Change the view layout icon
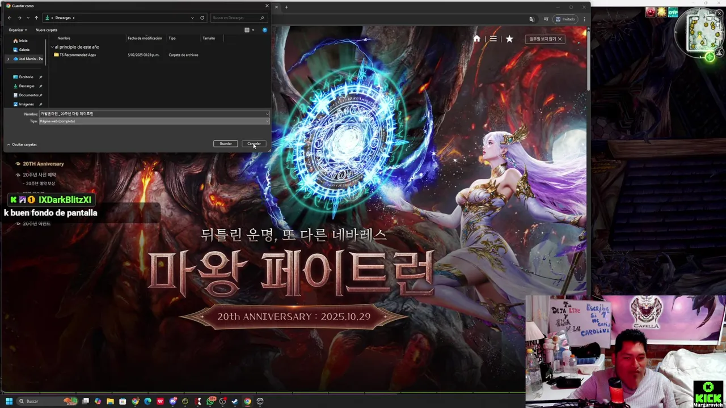Image resolution: width=726 pixels, height=408 pixels. (x=247, y=30)
